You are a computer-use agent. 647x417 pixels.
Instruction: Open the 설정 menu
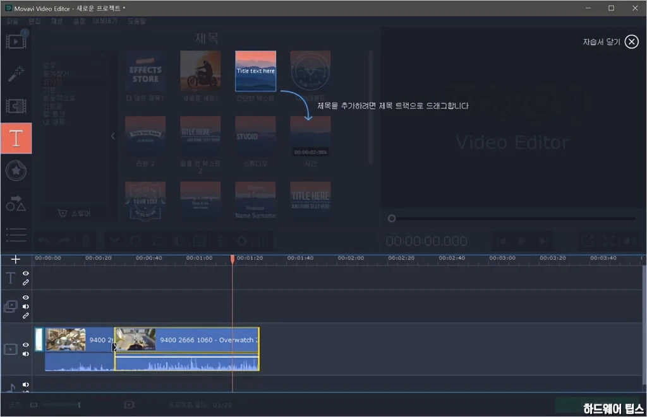click(79, 21)
